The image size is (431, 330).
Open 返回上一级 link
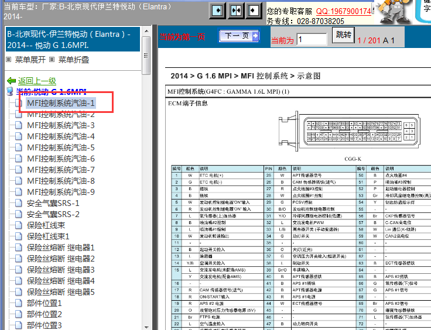tap(37, 81)
